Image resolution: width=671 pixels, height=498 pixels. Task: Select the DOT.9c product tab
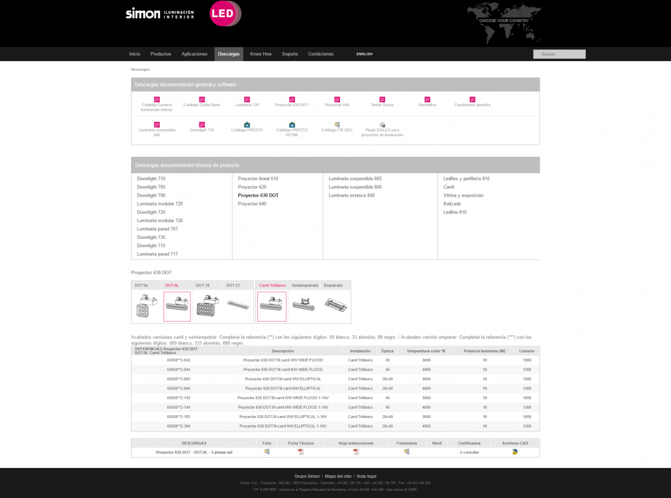tap(141, 285)
